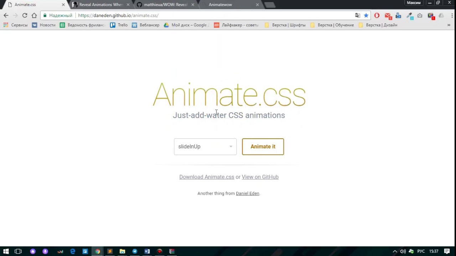
Task: Open the Daniel Eden link
Action: click(247, 193)
